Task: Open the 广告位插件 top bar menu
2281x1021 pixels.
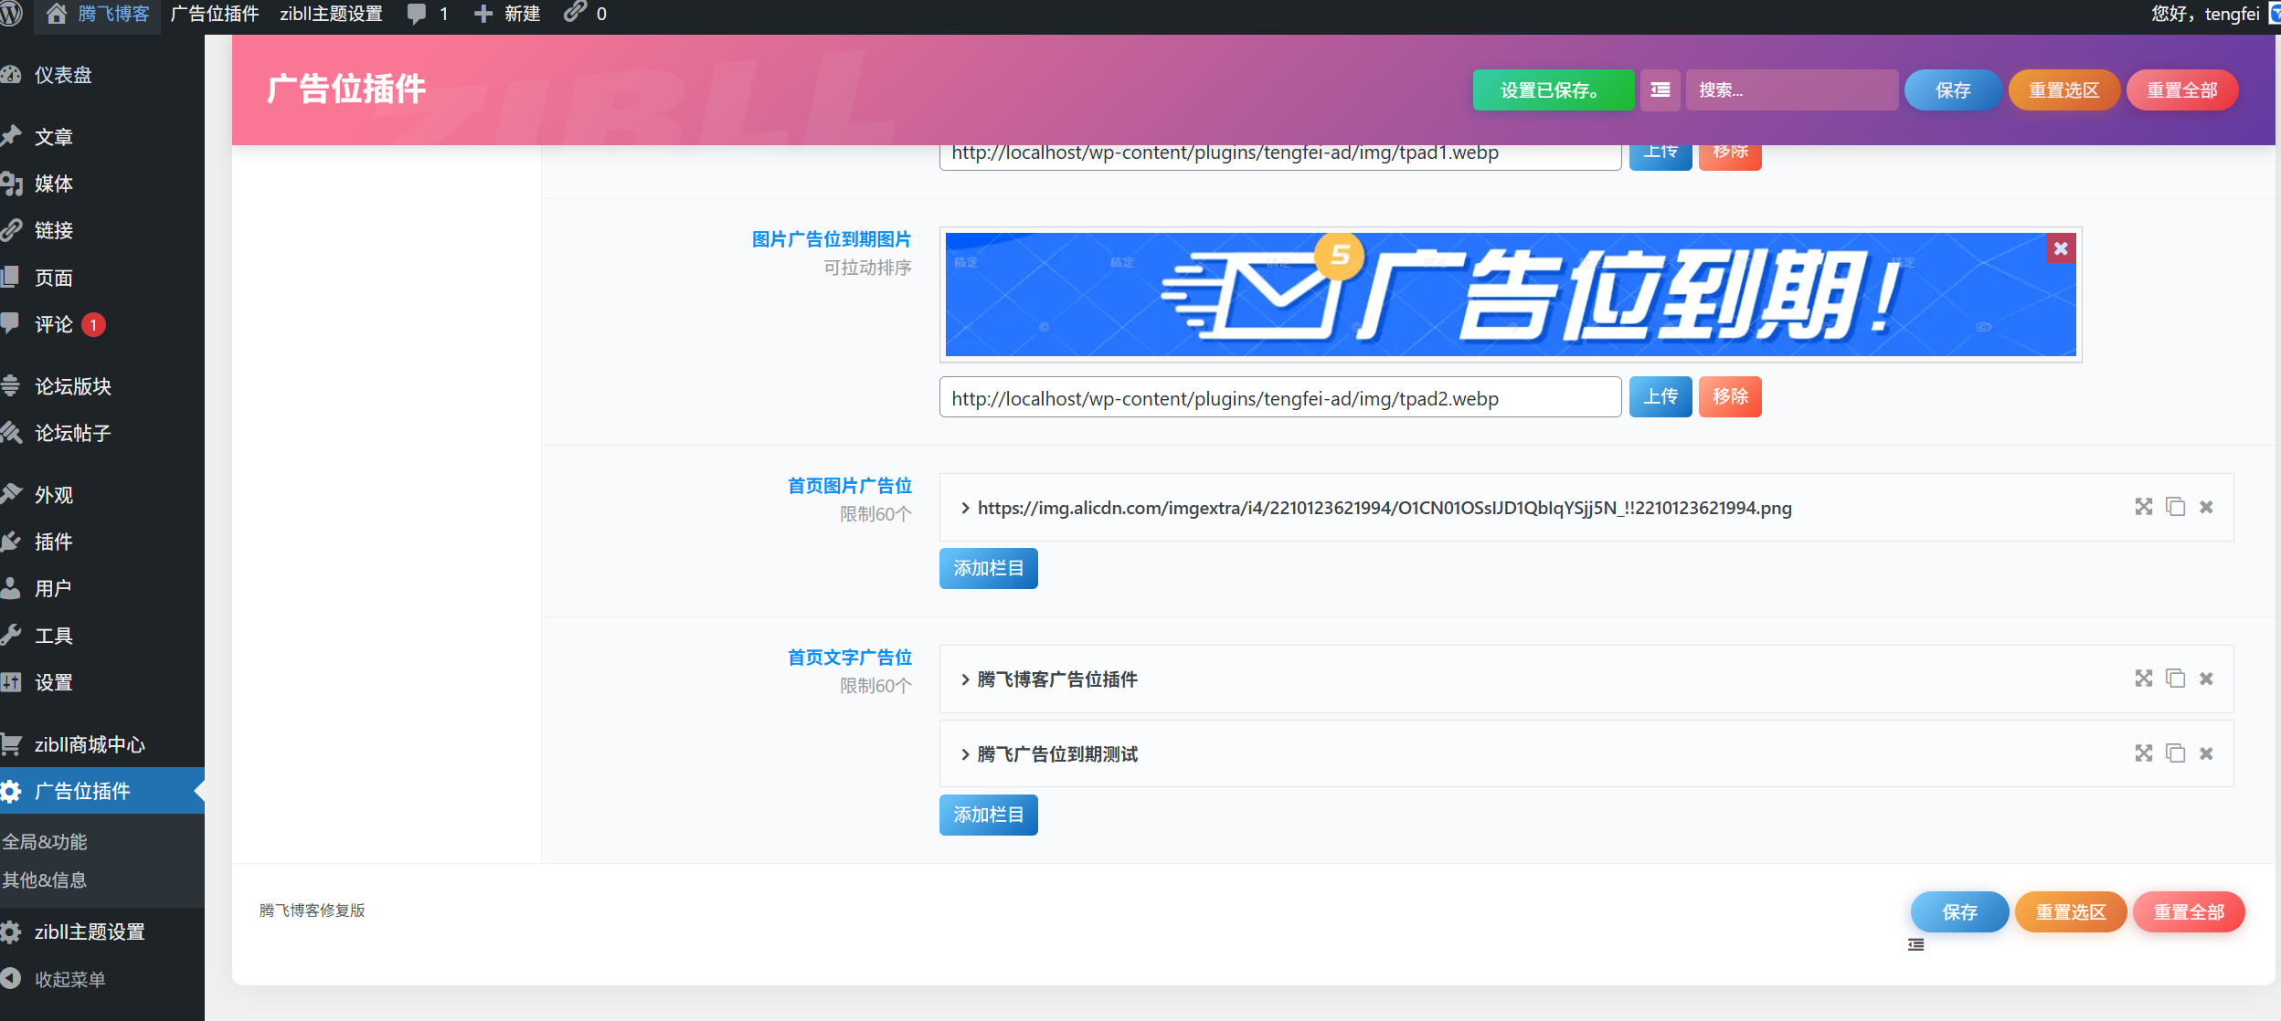Action: click(x=213, y=14)
